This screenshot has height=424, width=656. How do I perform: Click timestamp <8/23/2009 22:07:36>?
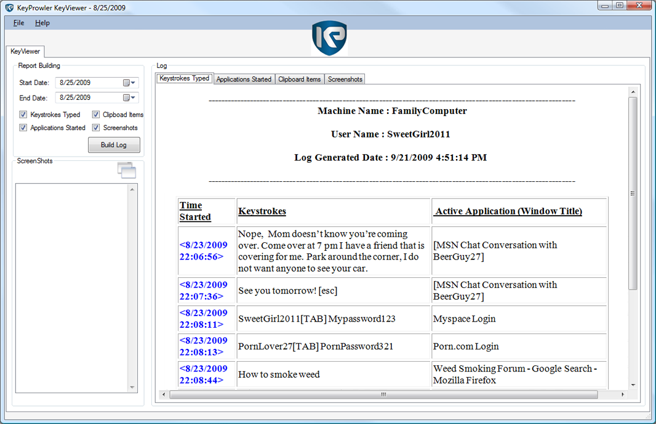[203, 290]
